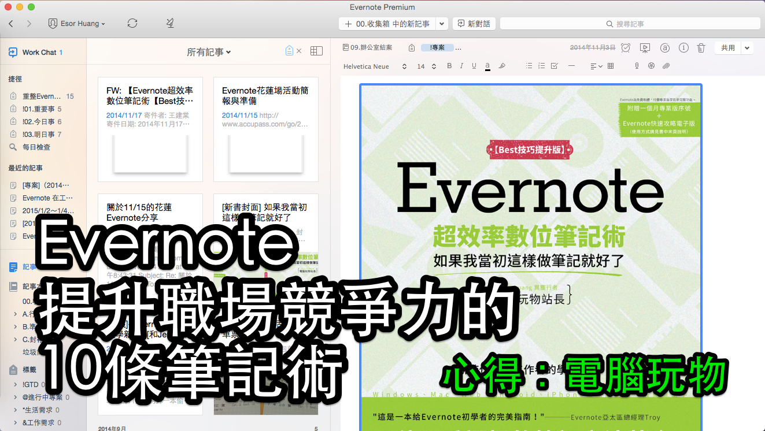765x431 pixels.
Task: Open the Esor Huang account menu
Action: 76,24
